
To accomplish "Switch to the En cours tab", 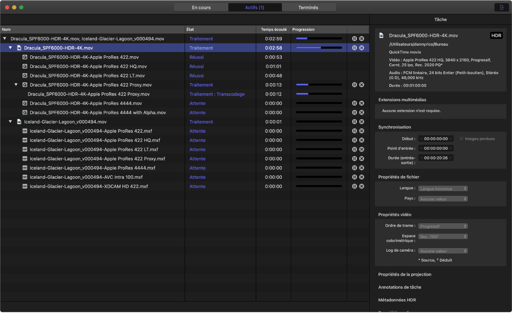I will pyautogui.click(x=201, y=7).
